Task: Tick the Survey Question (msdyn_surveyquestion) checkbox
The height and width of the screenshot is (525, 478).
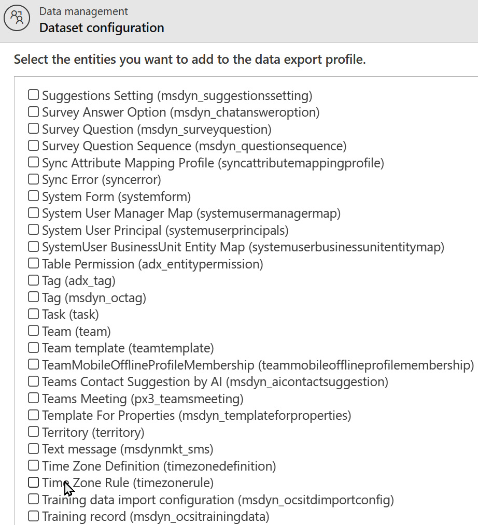Action: (x=33, y=129)
